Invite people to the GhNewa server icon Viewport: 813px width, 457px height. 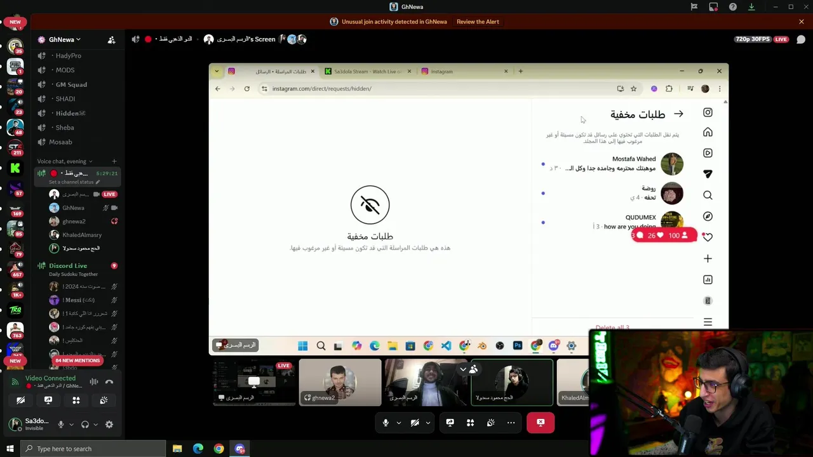[x=112, y=39]
